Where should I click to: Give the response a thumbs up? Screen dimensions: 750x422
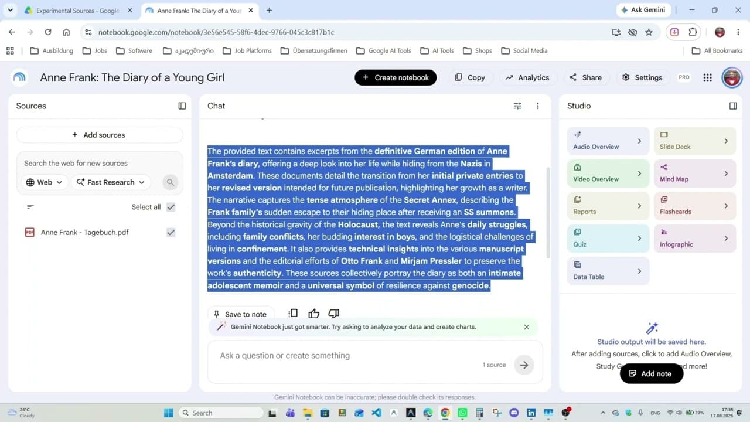(314, 314)
